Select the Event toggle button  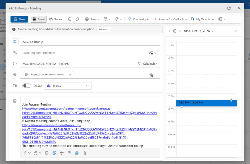(38, 19)
